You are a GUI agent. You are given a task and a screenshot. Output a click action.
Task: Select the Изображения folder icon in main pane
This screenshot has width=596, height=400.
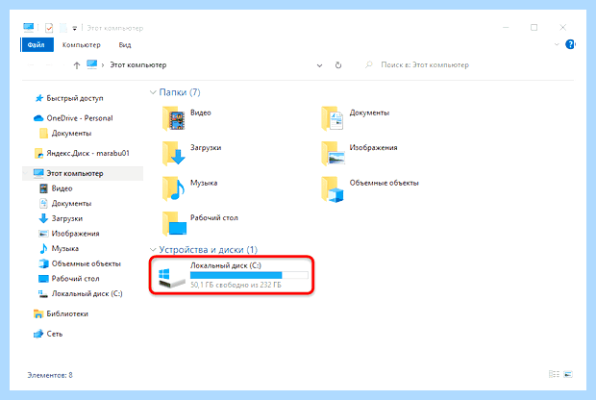[x=333, y=153]
